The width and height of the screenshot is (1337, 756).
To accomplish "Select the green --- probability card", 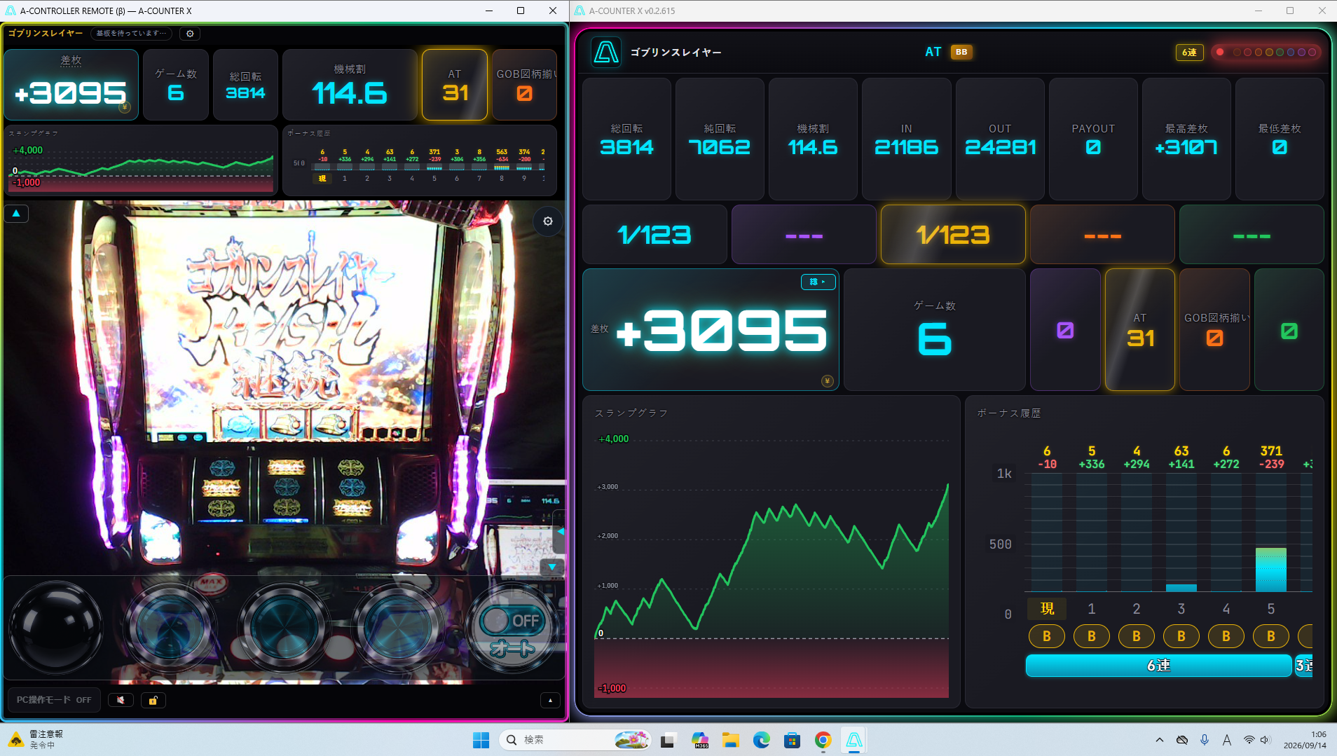I will click(x=1252, y=235).
